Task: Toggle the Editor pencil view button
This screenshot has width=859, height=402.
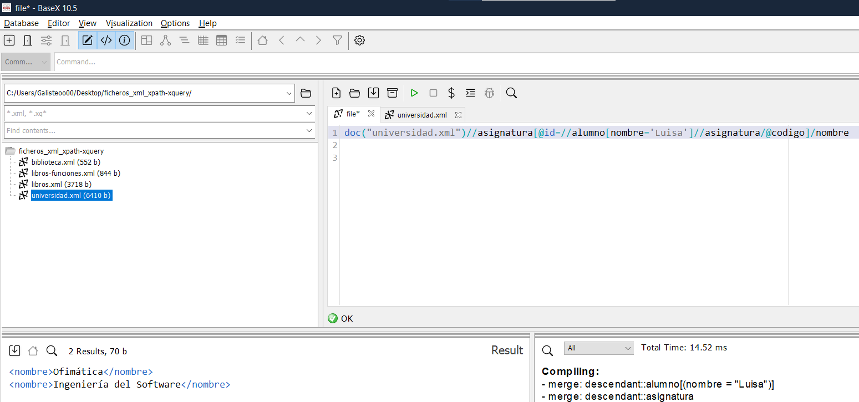Action: tap(87, 40)
